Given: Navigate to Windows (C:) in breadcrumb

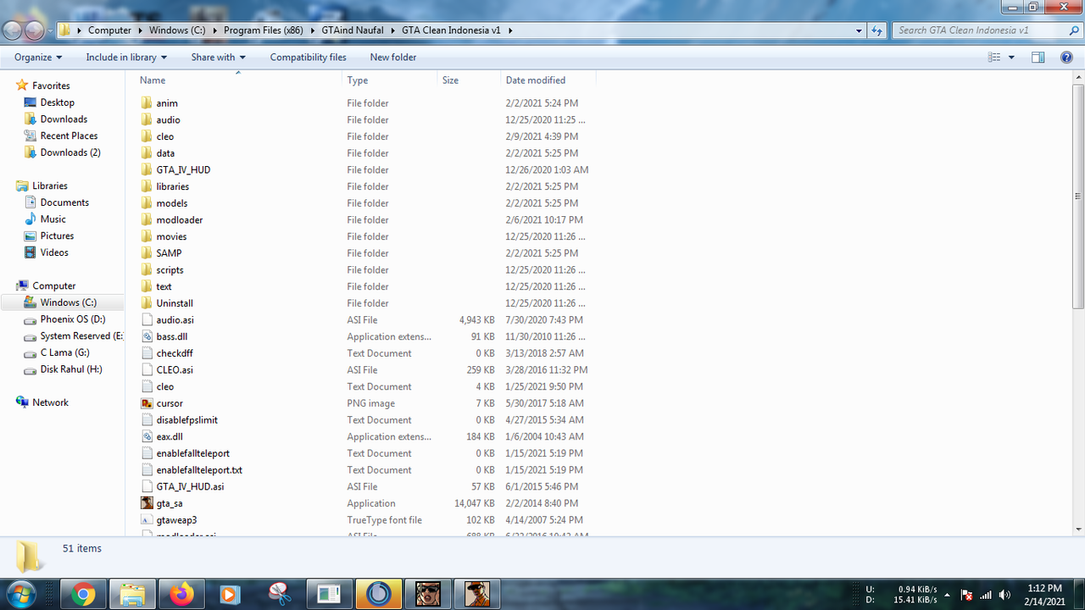Looking at the screenshot, I should [x=177, y=30].
